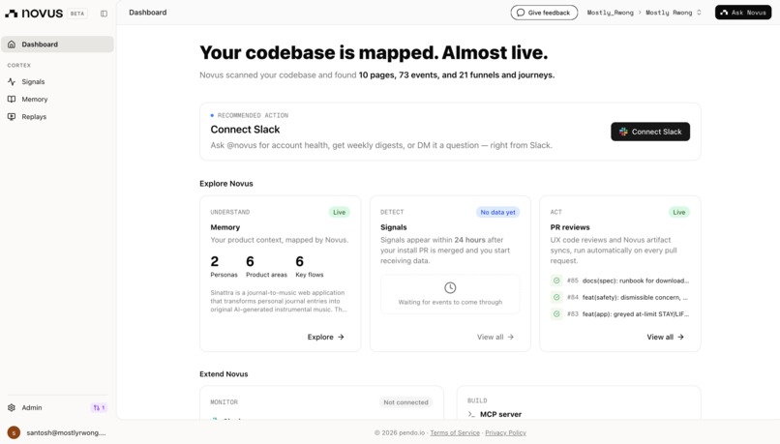780x444 pixels.
Task: Click the Ask Novus button
Action: [743, 13]
